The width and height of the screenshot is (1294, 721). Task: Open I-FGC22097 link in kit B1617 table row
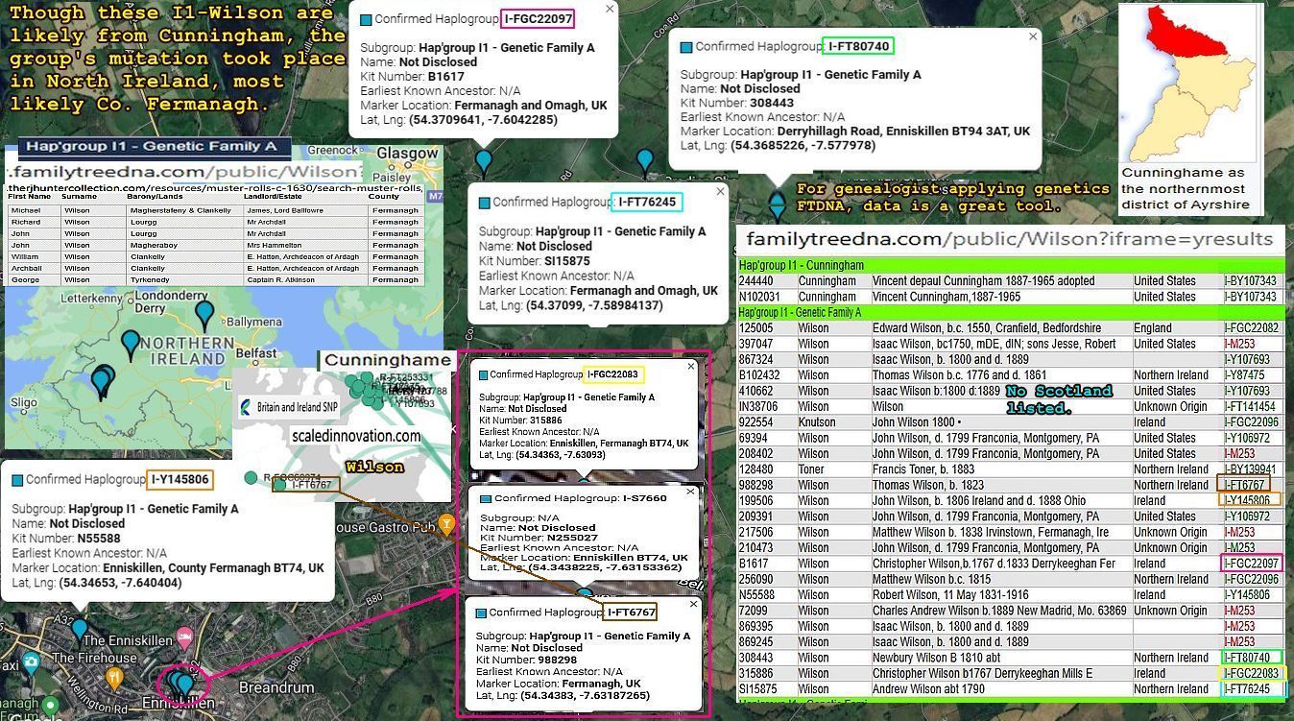[1253, 564]
